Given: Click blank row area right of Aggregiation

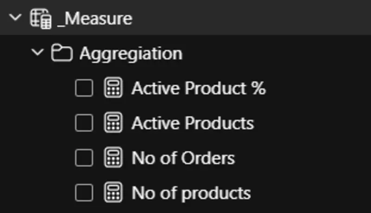Looking at the screenshot, I should point(278,54).
